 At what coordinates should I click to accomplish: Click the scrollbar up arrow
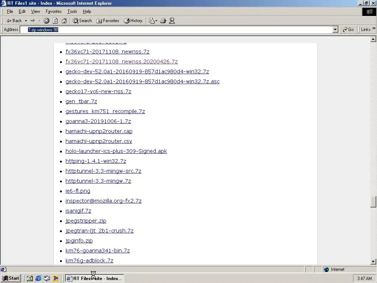pyautogui.click(x=373, y=39)
